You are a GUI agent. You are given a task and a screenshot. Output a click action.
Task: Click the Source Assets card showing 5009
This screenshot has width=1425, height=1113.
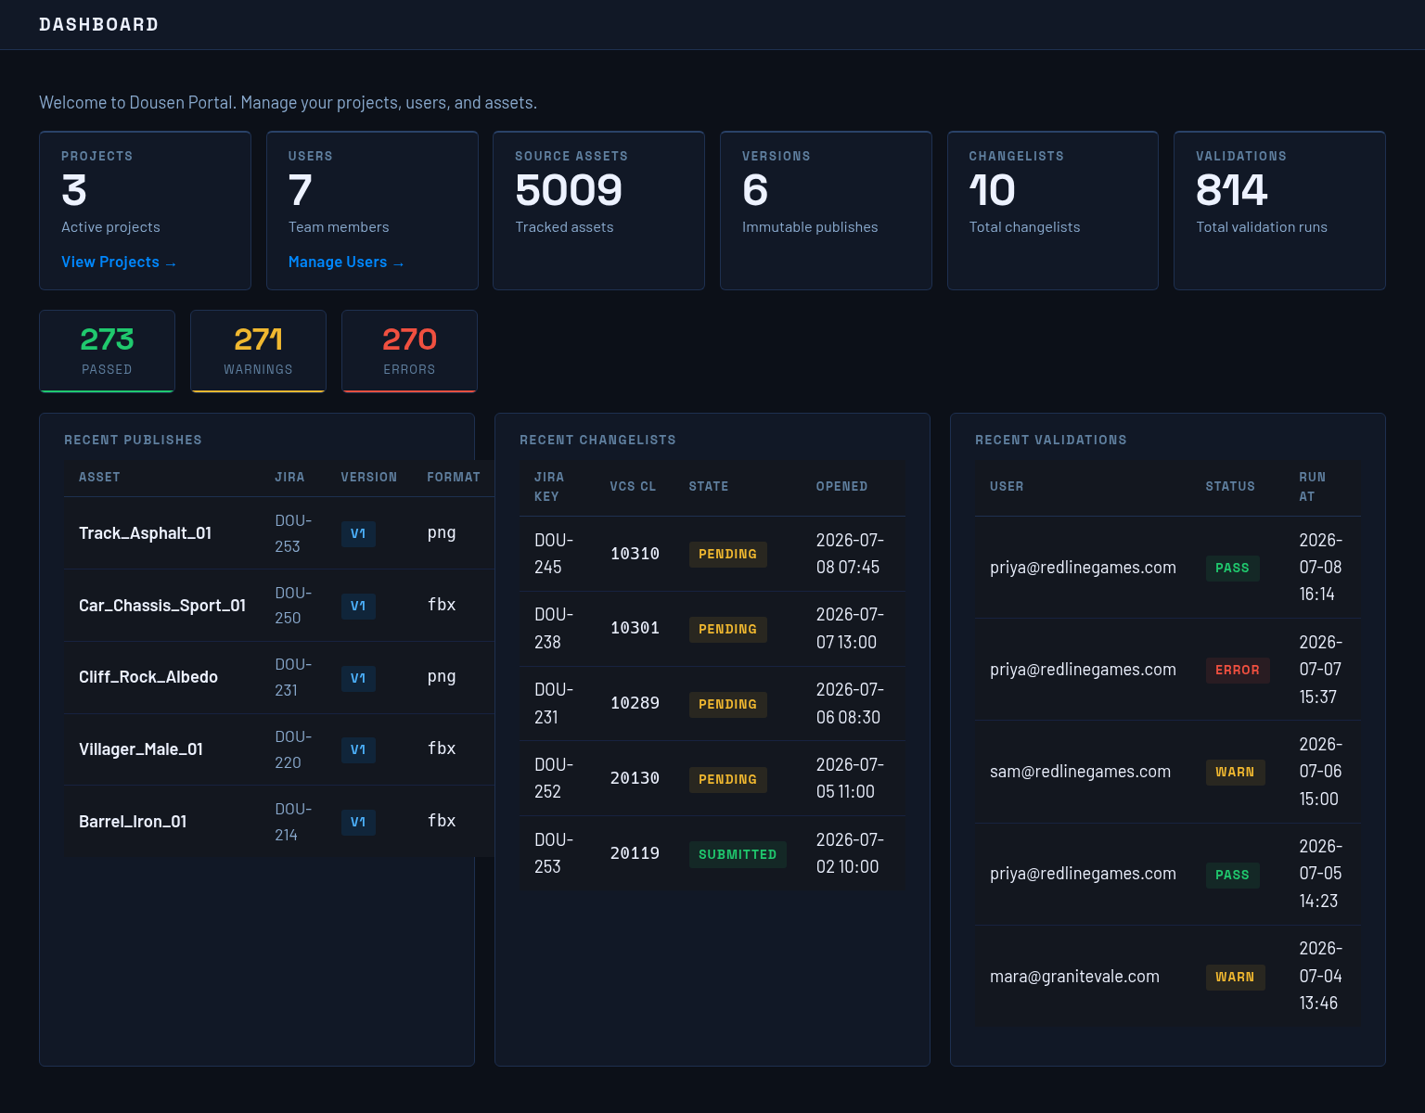click(x=598, y=211)
